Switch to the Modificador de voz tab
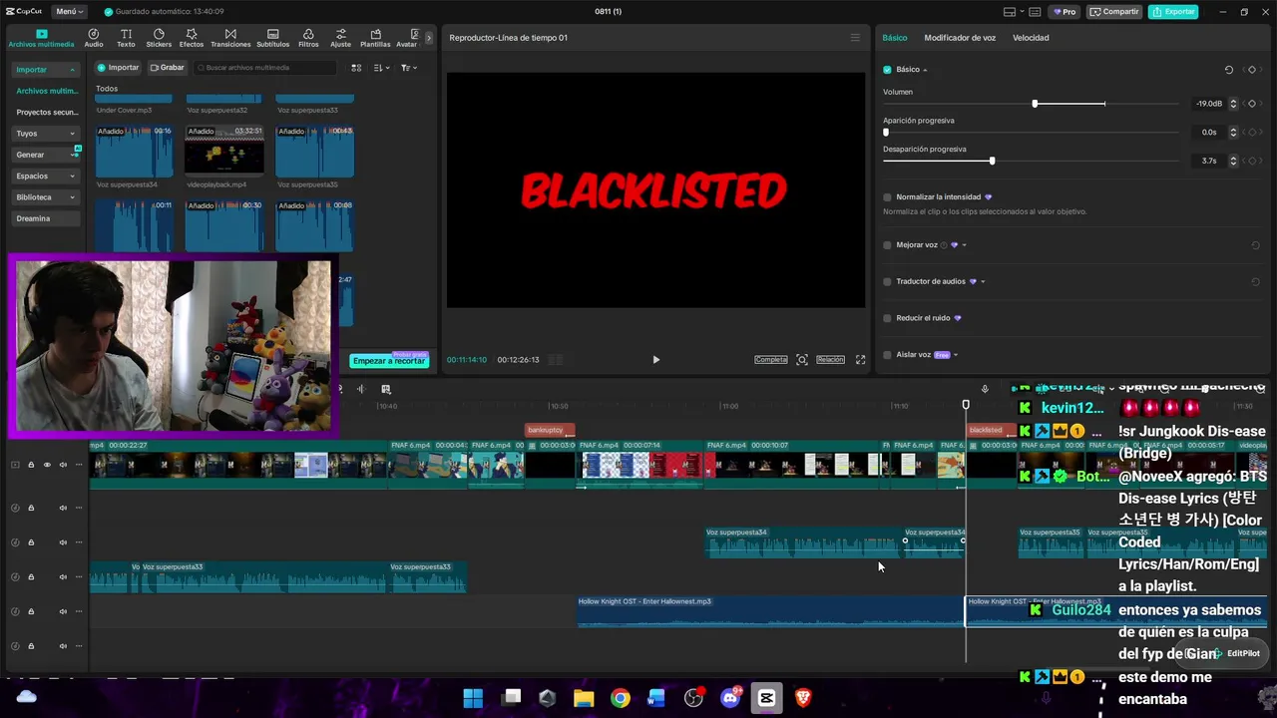The width and height of the screenshot is (1277, 718). click(x=960, y=38)
